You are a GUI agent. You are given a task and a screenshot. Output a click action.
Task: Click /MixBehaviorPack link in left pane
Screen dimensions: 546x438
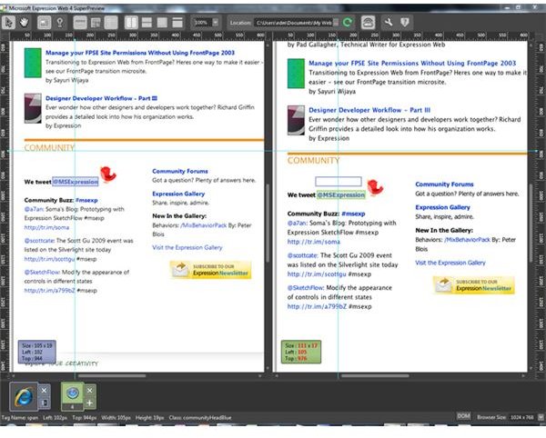[x=204, y=225]
